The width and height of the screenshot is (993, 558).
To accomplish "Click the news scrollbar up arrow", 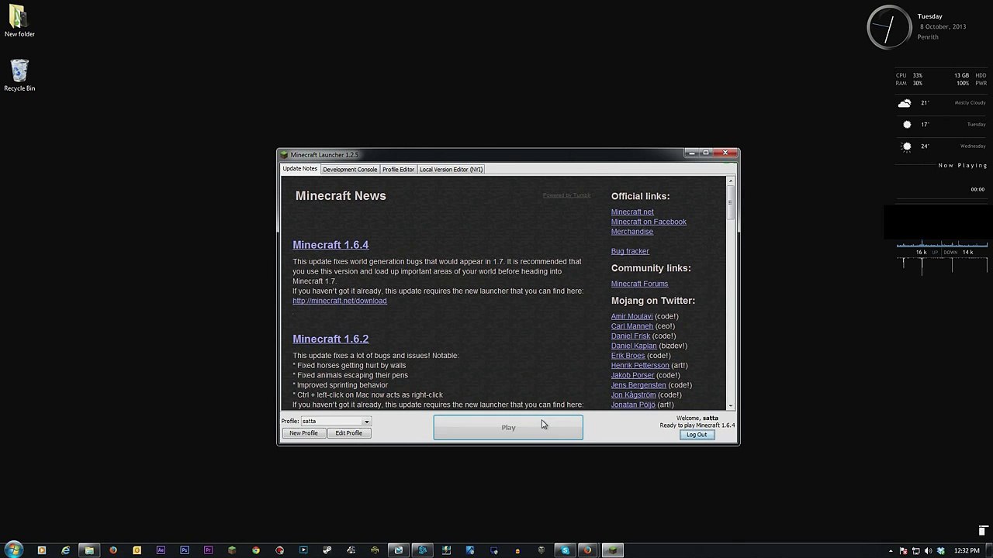I will [x=730, y=181].
